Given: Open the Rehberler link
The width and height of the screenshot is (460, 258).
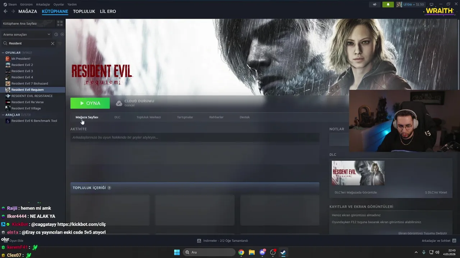Looking at the screenshot, I should (216, 117).
